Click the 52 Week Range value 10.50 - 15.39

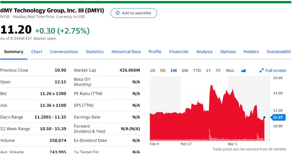(53, 129)
